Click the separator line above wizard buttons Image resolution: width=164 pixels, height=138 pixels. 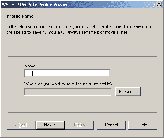click(82, 113)
